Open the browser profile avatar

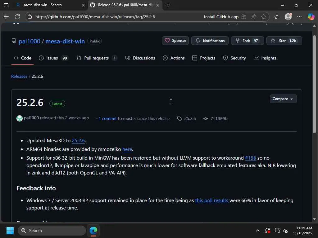[x=288, y=17]
